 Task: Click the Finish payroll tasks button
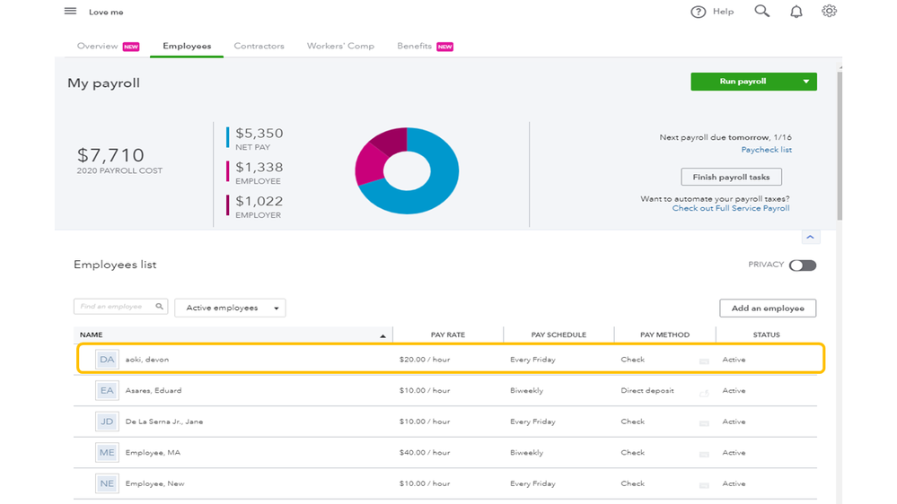731,177
